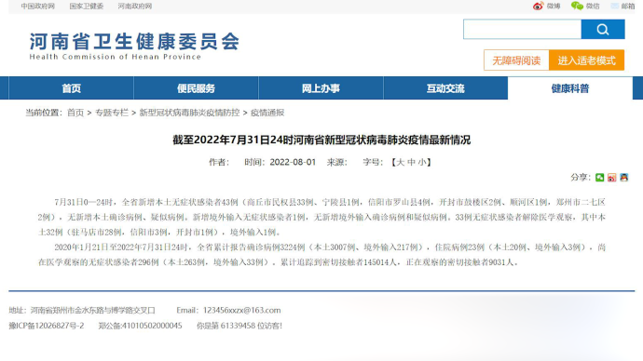
Task: Click 专题专栏 in the breadcrumb
Action: 112,113
